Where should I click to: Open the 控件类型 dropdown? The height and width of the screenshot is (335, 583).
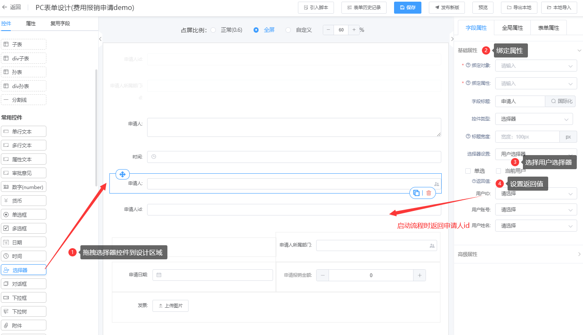[534, 119]
